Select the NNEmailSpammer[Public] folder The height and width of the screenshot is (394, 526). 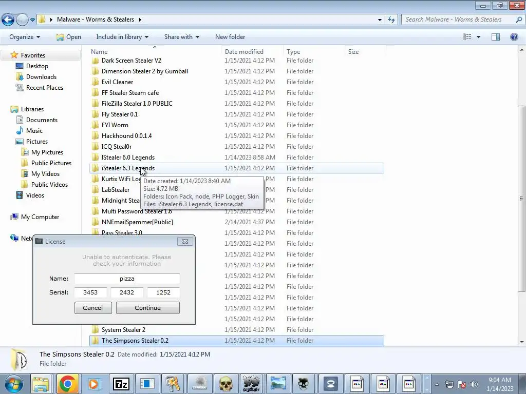(137, 222)
